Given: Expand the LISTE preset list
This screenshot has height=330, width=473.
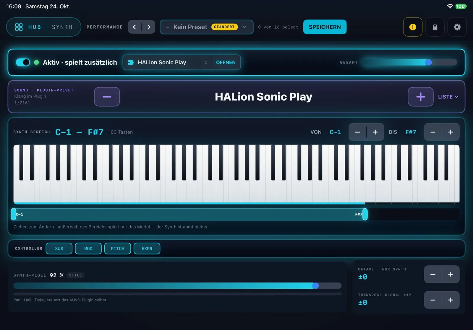Looking at the screenshot, I should [x=448, y=97].
